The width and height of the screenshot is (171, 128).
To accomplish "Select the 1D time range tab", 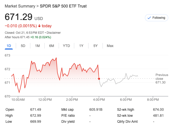I will point(9,46).
